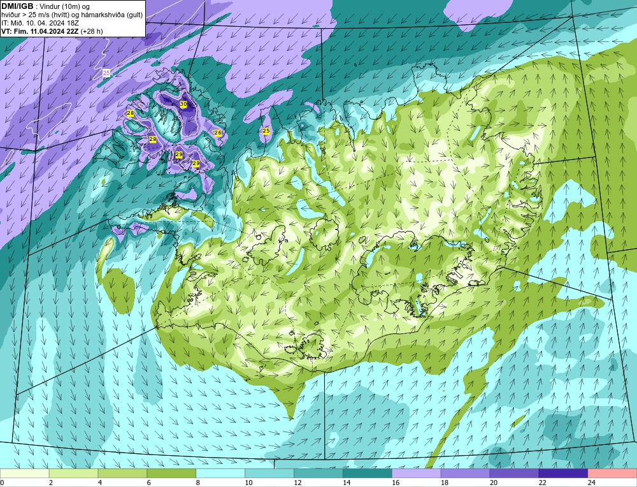Click legend scale number 4
The height and width of the screenshot is (487, 637).
click(x=100, y=483)
